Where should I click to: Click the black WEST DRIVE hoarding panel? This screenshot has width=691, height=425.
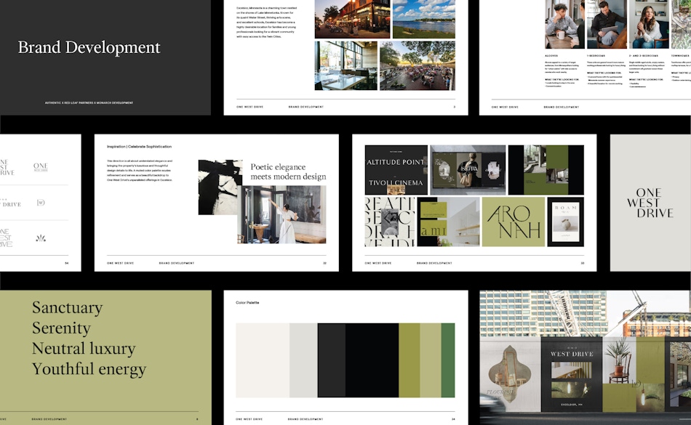point(572,374)
